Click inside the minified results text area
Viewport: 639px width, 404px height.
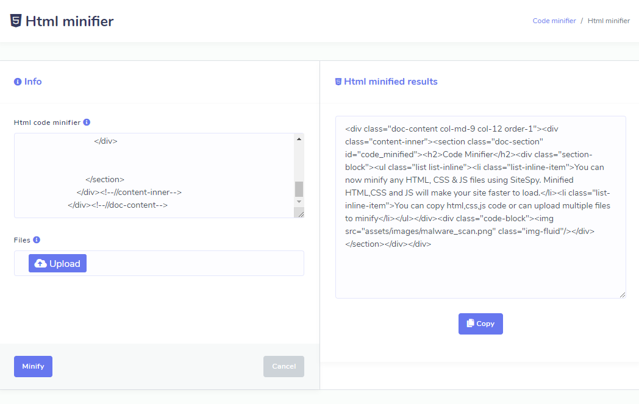pyautogui.click(x=480, y=268)
